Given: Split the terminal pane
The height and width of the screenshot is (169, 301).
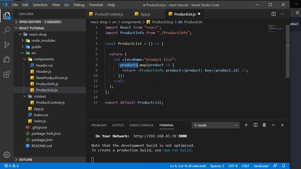Looking at the screenshot, I should click(x=255, y=125).
